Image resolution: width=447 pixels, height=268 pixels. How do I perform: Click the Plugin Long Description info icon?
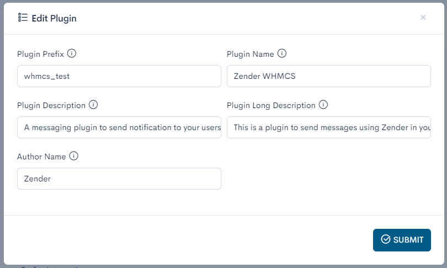point(323,105)
